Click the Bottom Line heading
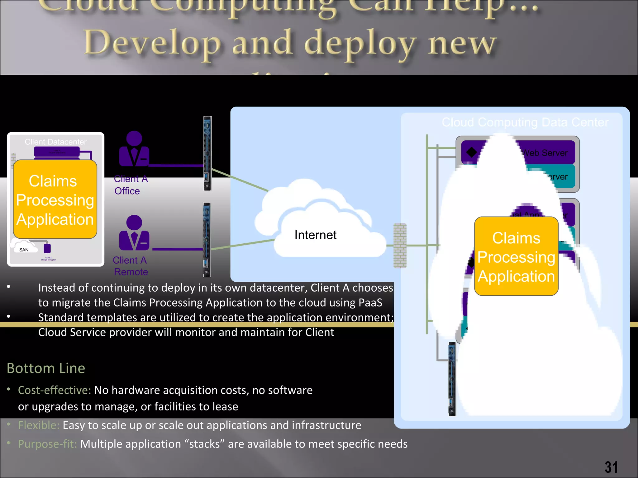 point(46,368)
